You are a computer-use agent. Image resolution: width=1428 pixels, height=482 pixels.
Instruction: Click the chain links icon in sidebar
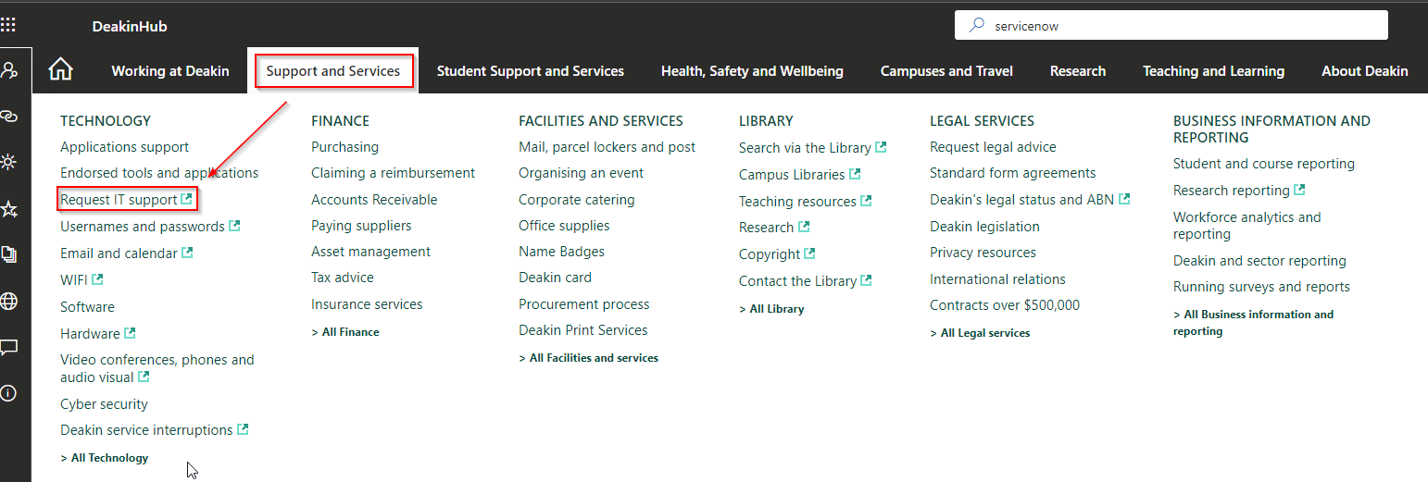coord(9,116)
